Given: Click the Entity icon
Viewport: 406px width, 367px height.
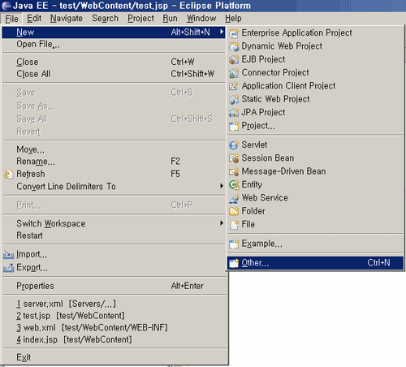Looking at the screenshot, I should (x=234, y=184).
